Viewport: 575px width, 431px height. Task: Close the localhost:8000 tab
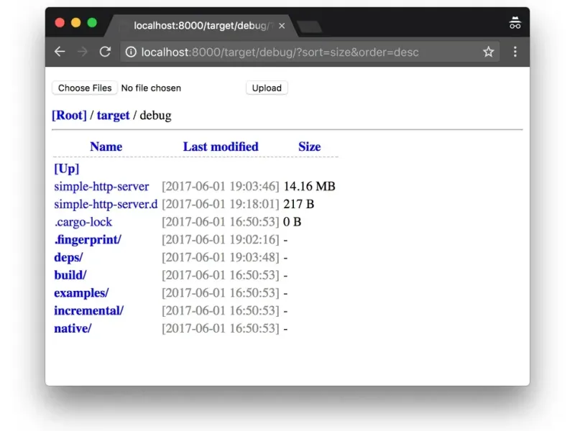(x=282, y=26)
